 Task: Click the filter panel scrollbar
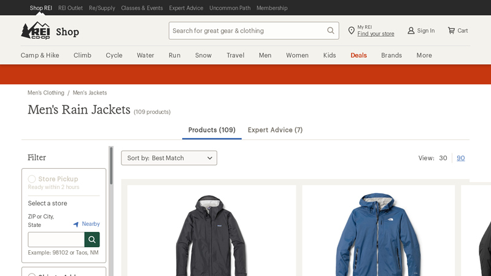point(111,166)
